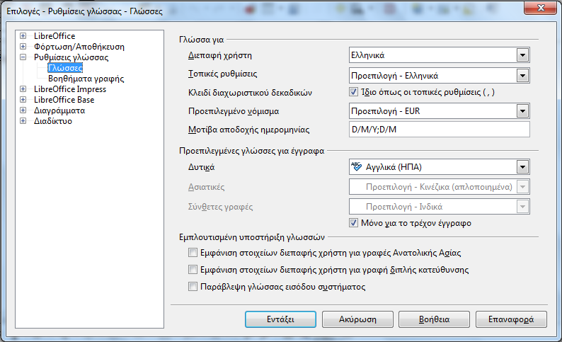
Task: Collapse the Ρυθμίσεις γλώσσας tree node
Action: (23, 57)
